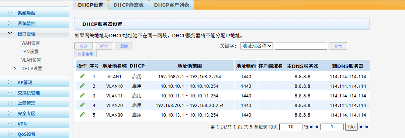
Task: Focus the page number input showing 1
Action: click(x=332, y=127)
